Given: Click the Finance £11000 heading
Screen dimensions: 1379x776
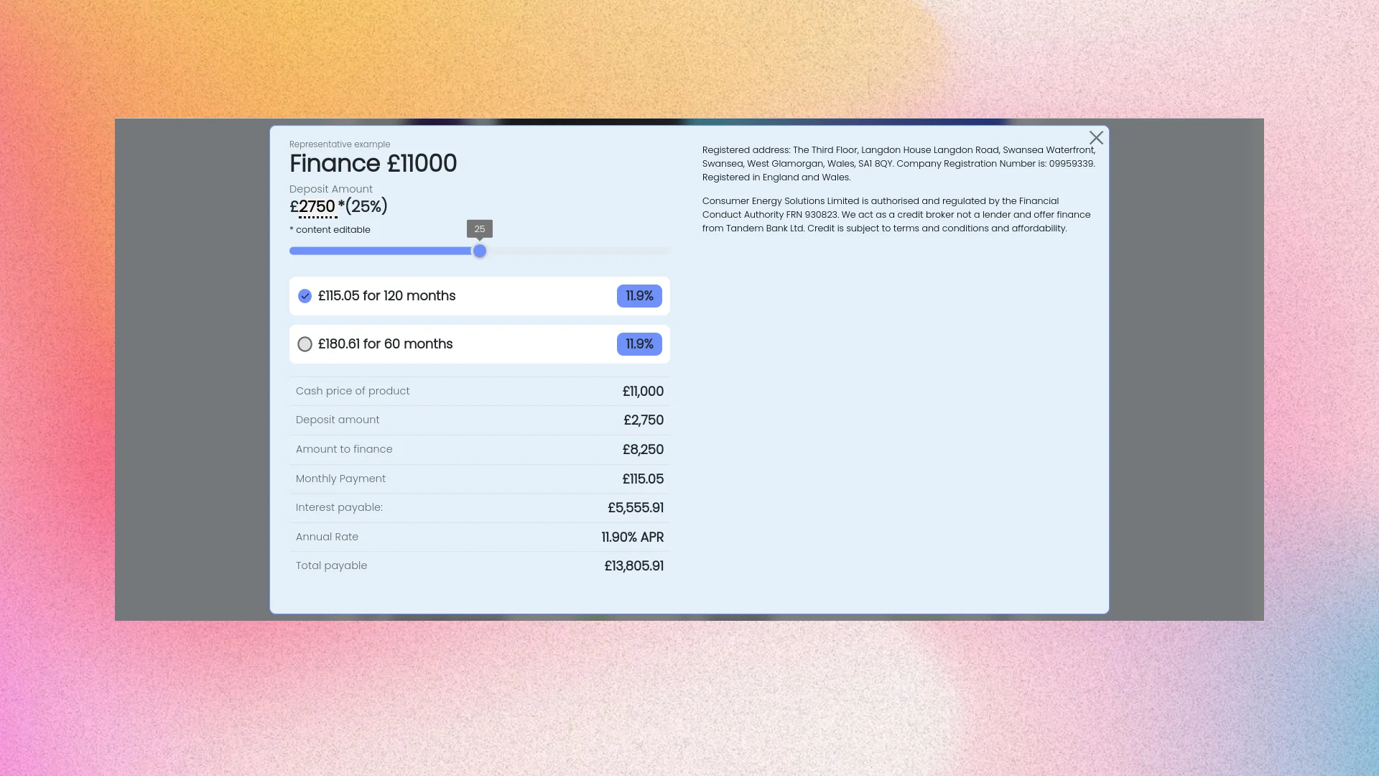Looking at the screenshot, I should 373,164.
